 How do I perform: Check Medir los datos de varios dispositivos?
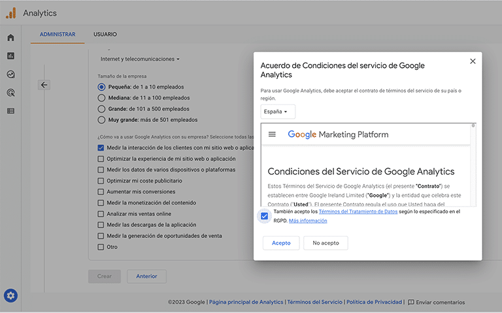tap(101, 170)
